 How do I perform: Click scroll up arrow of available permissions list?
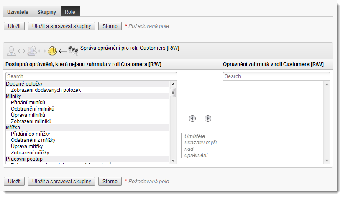click(x=173, y=84)
